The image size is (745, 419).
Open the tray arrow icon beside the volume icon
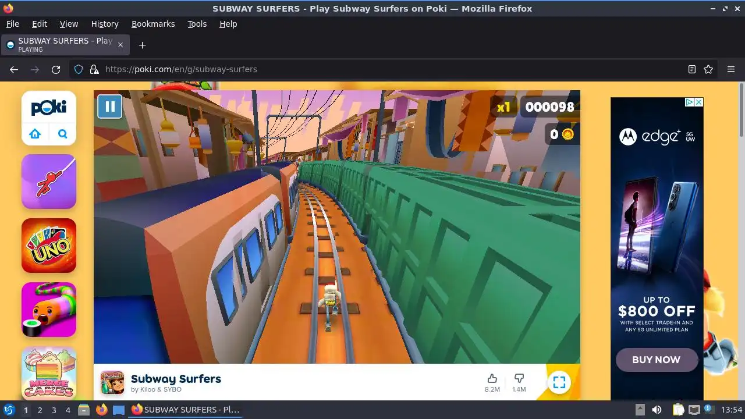coord(640,410)
